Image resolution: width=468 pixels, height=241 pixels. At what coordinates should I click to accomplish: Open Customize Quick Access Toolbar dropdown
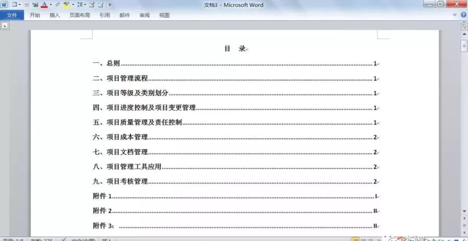(110, 5)
